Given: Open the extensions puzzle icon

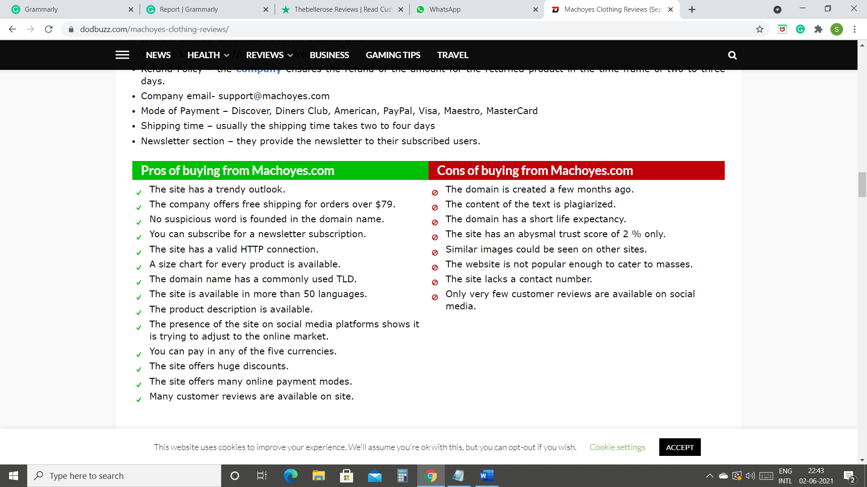Looking at the screenshot, I should 818,29.
